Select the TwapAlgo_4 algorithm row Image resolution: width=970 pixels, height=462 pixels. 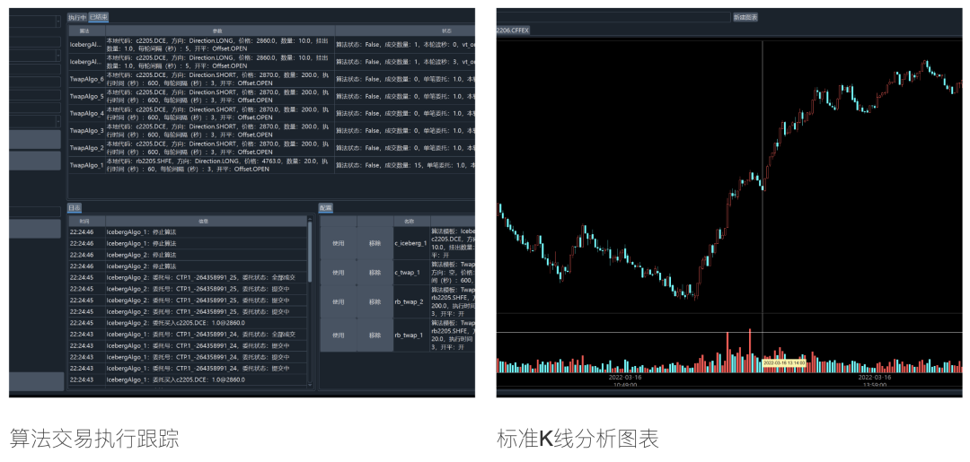coord(271,113)
